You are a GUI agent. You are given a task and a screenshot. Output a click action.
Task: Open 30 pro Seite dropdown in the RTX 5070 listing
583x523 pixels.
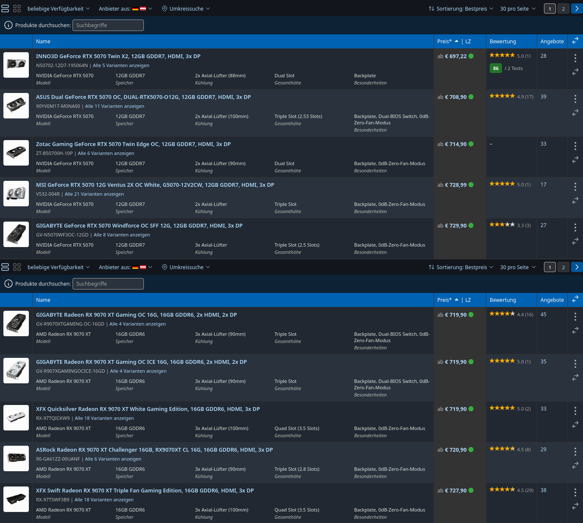click(518, 8)
